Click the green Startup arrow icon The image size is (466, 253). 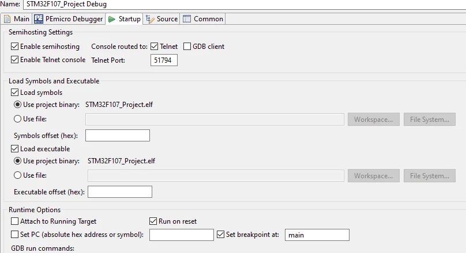coord(112,19)
